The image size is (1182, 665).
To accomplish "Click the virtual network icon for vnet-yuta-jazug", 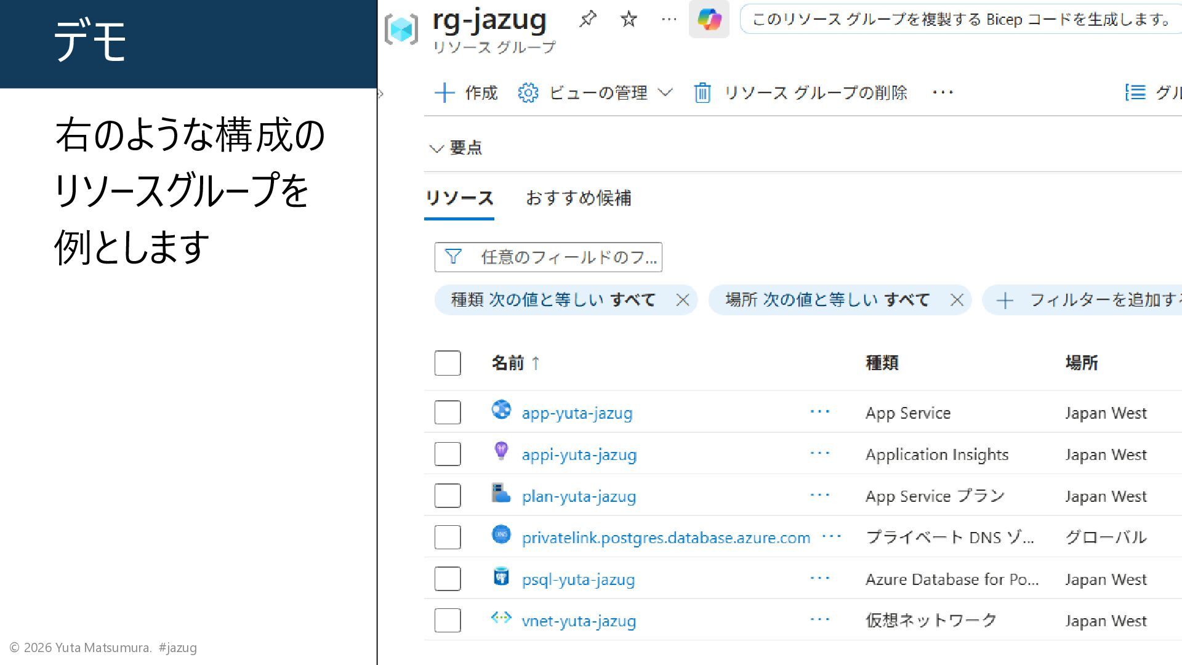I will pos(501,618).
